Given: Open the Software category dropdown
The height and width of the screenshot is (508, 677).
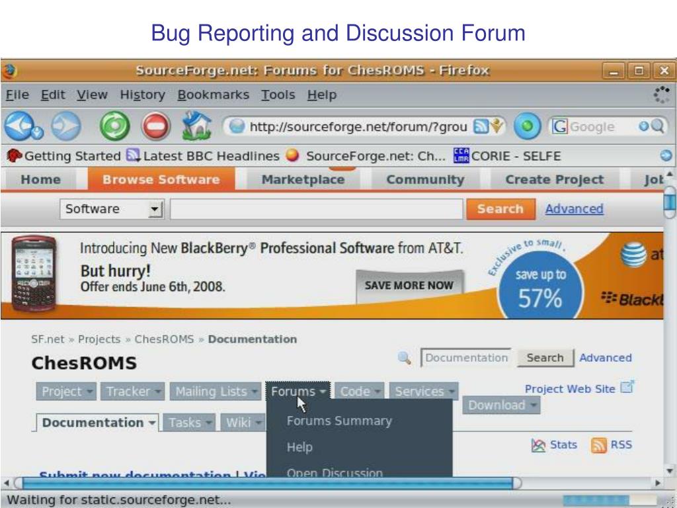Looking at the screenshot, I should (112, 209).
